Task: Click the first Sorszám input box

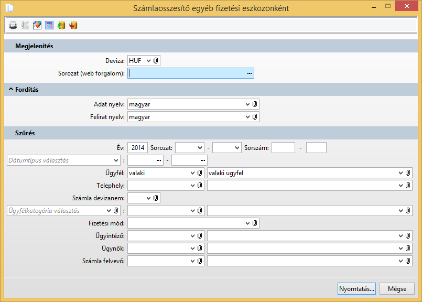Action: pyautogui.click(x=283, y=148)
